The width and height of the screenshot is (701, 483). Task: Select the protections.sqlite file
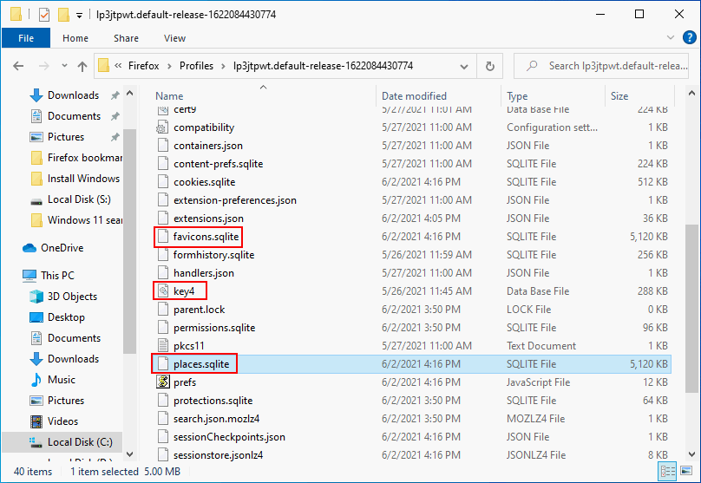click(x=213, y=401)
